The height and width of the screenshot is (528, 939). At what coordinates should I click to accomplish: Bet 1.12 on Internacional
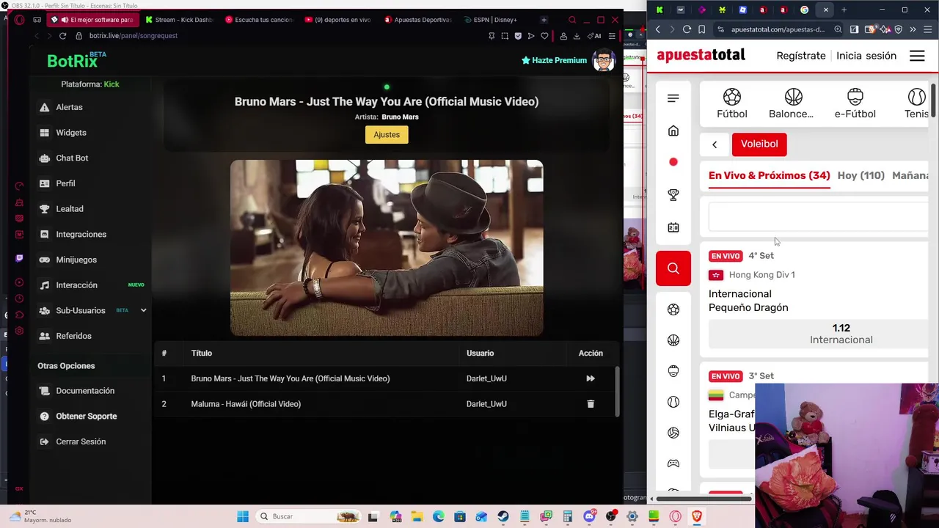(818, 334)
